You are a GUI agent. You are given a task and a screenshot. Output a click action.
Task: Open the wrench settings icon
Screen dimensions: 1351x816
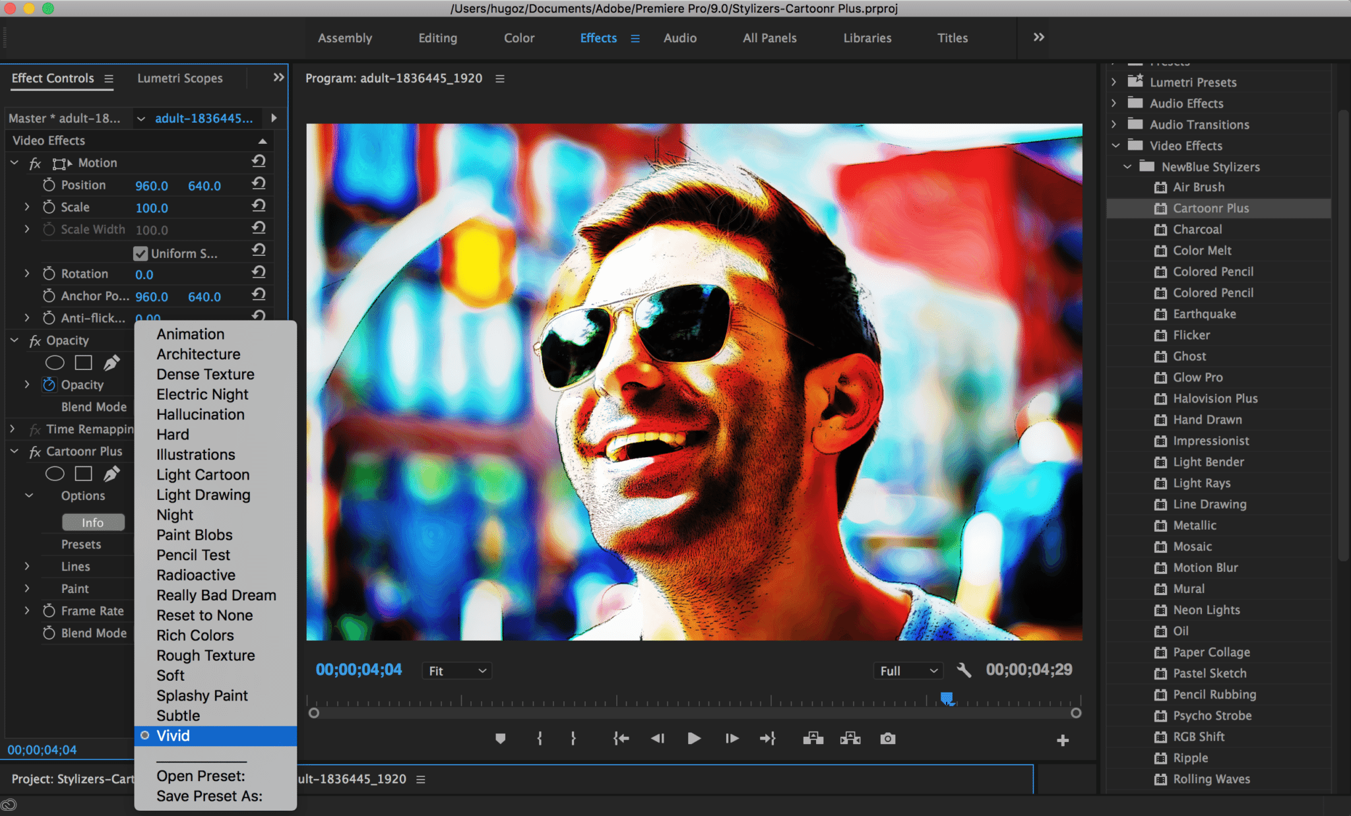click(x=964, y=671)
